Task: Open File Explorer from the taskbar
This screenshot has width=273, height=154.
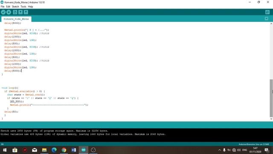Action: pyautogui.click(x=44, y=150)
